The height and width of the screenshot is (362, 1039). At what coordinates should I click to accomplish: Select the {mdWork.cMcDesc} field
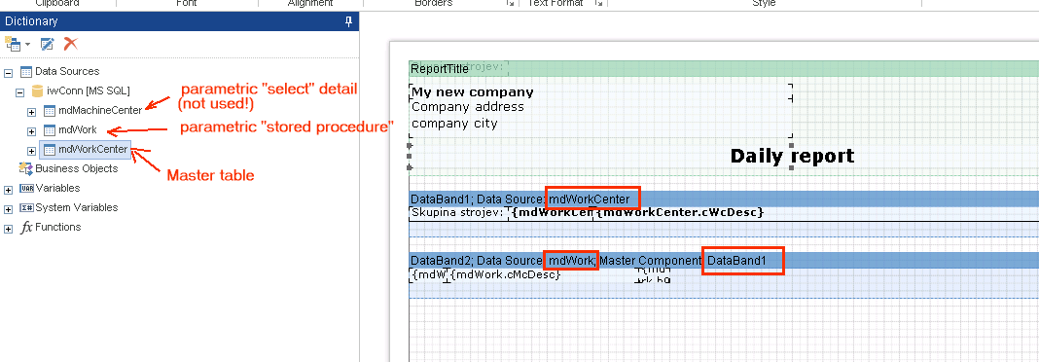click(506, 274)
